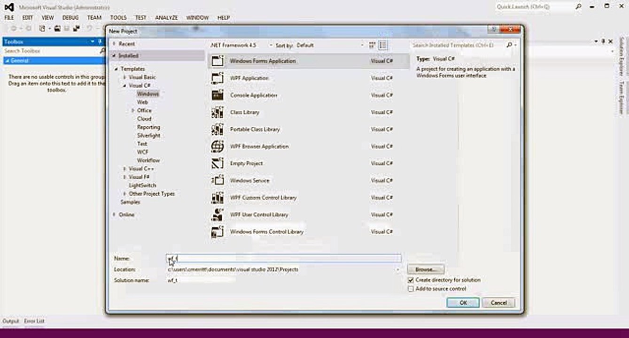Pin the Toolbox panel with auto-hide pin
The height and width of the screenshot is (338, 629).
pos(100,42)
